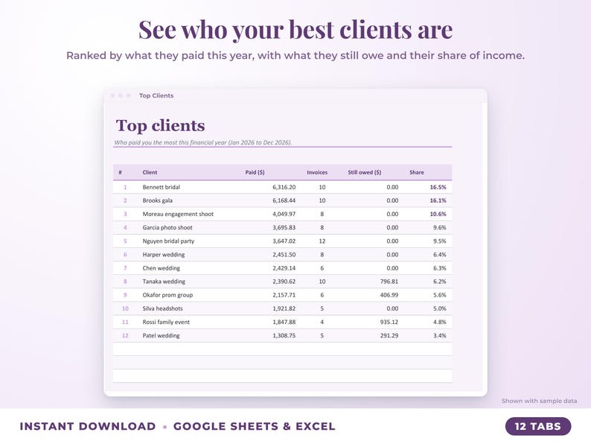Click the paid amount 1,308.75
The height and width of the screenshot is (444, 591).
click(284, 336)
